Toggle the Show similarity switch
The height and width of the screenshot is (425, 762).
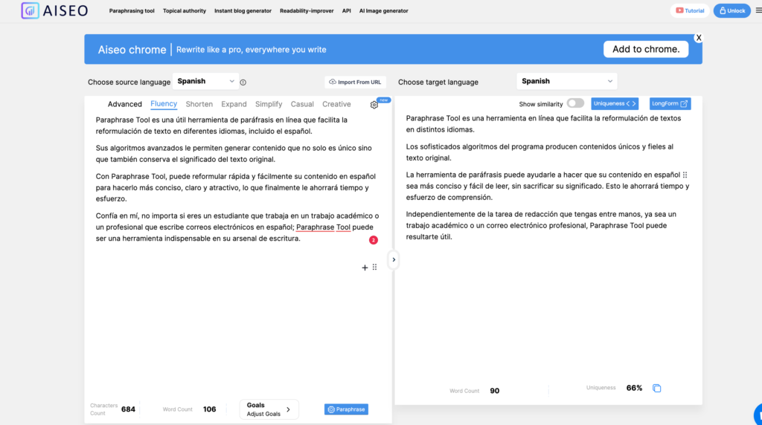point(575,103)
